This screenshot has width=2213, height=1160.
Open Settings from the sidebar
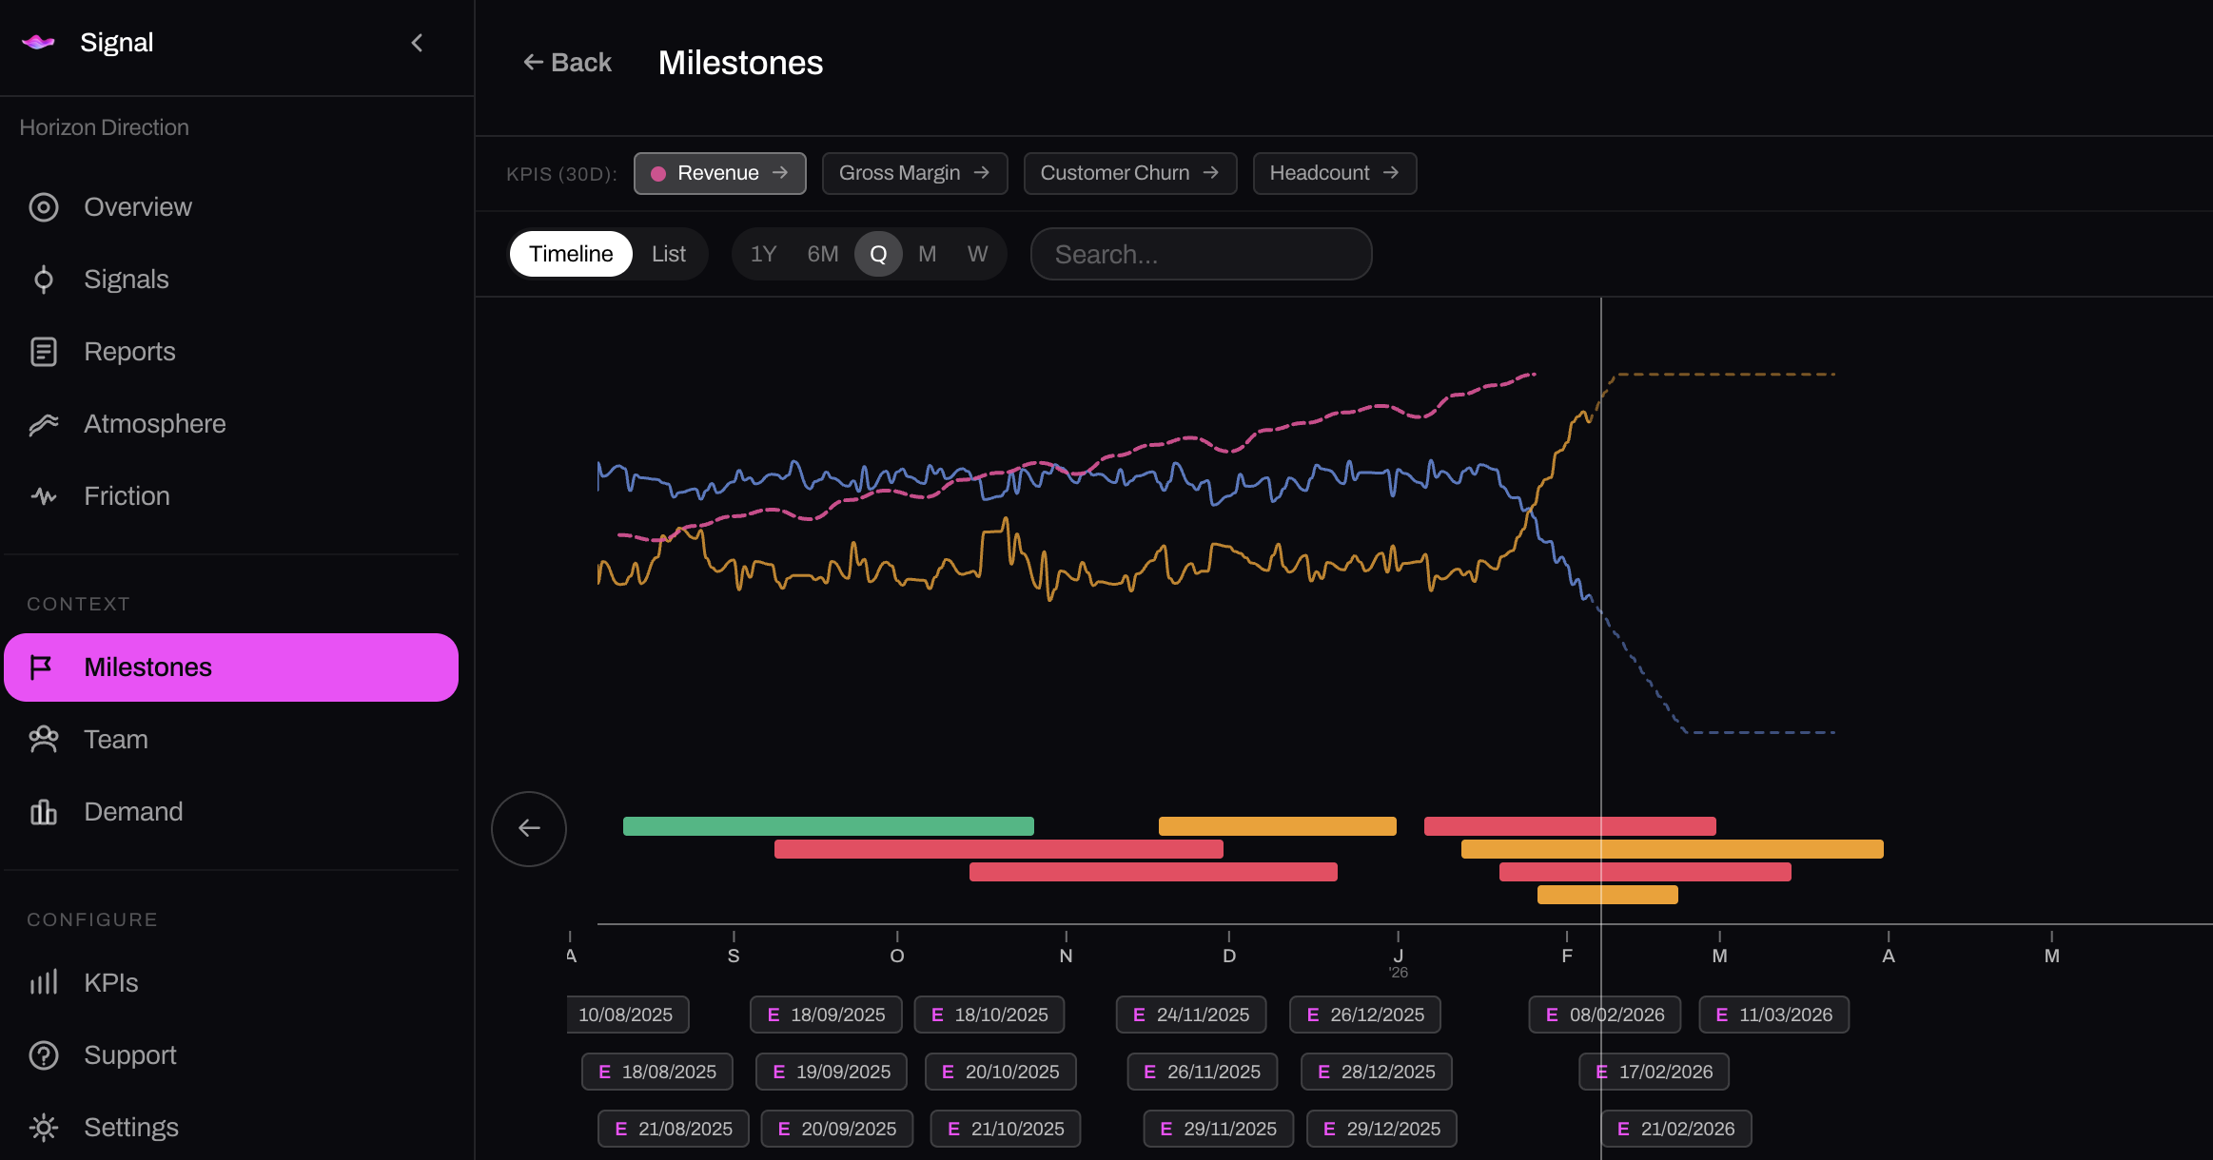click(x=131, y=1127)
